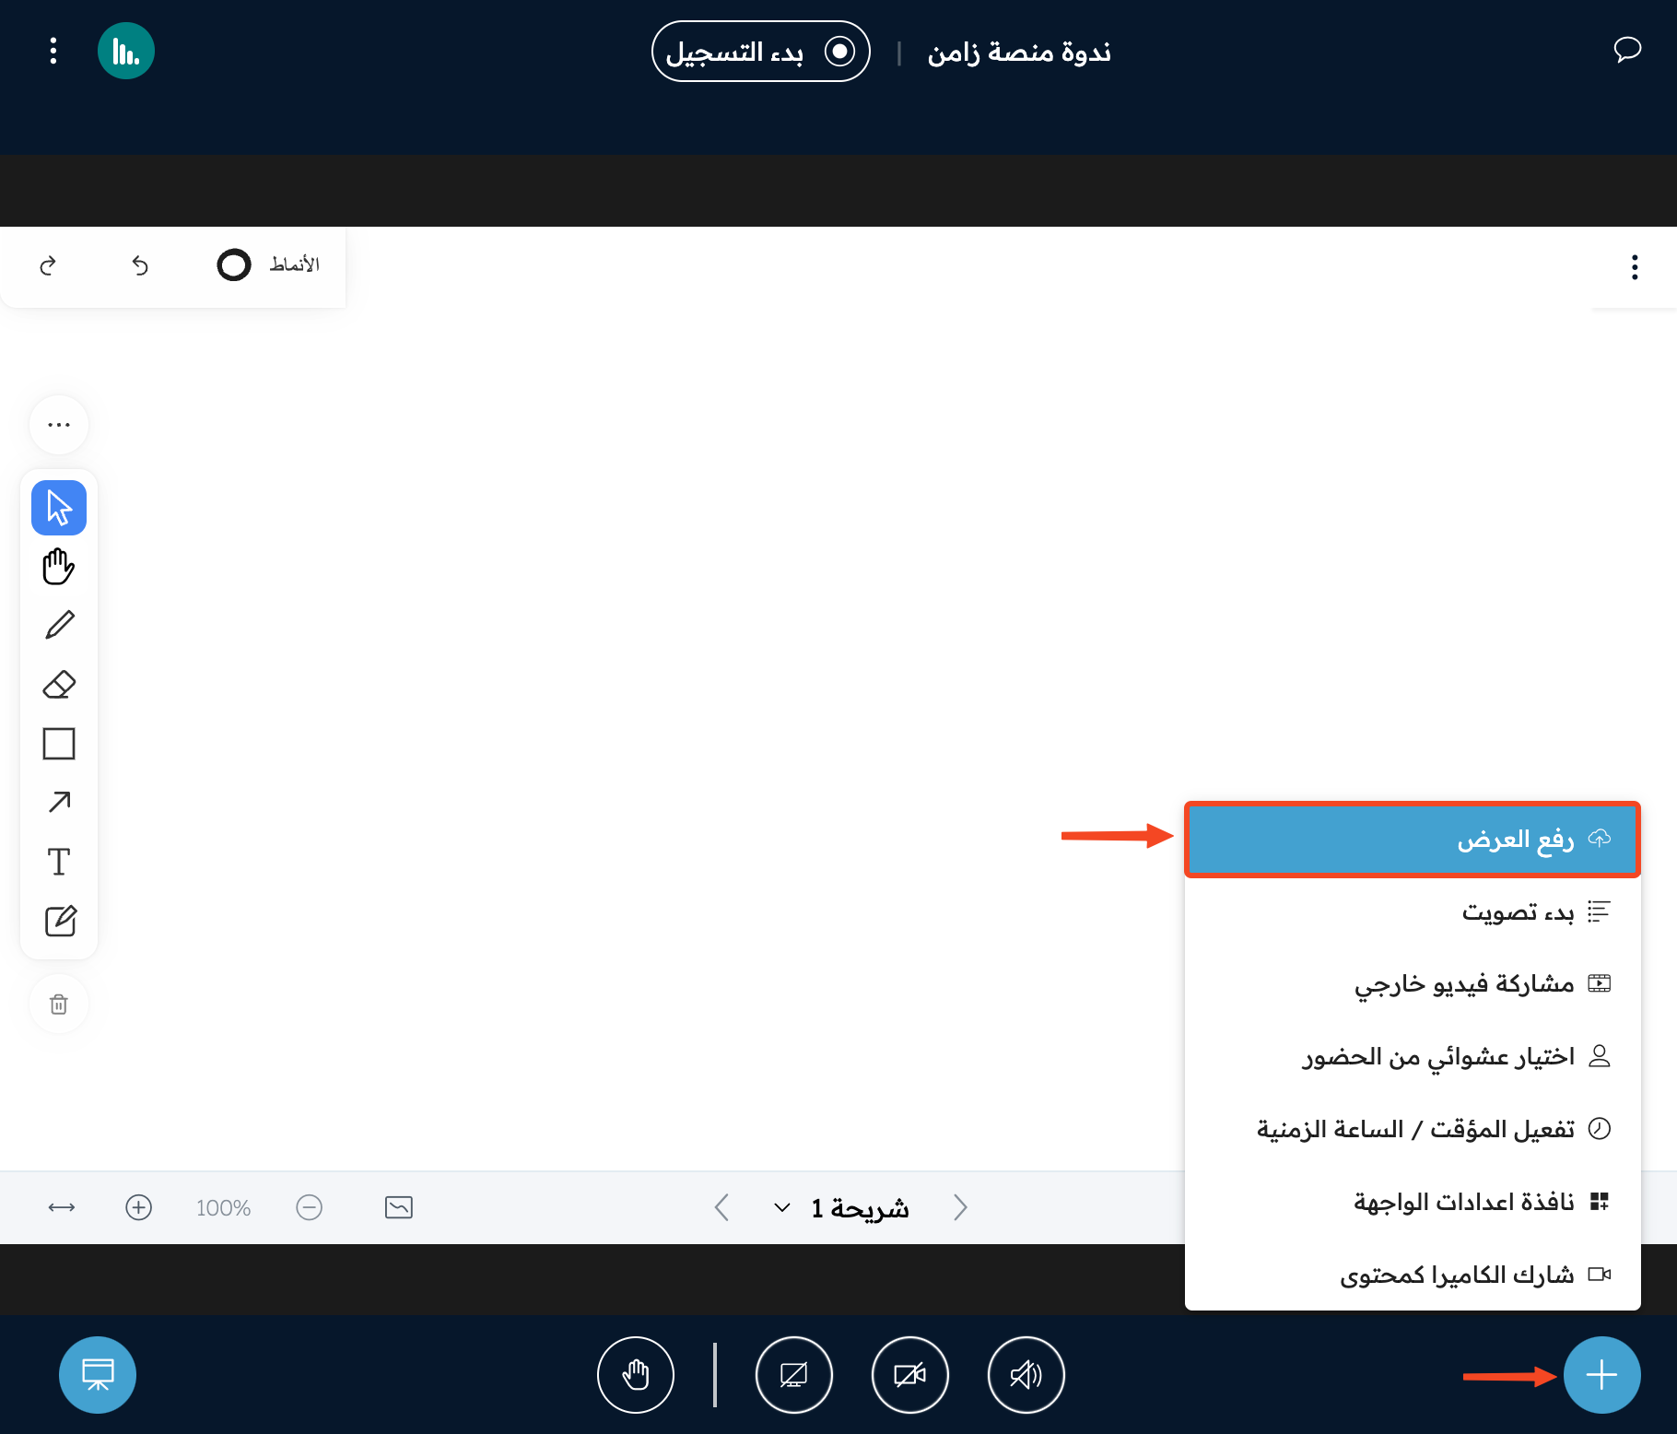Open whiteboard options three-dot menu
Image resolution: width=1677 pixels, height=1434 pixels.
tap(1635, 267)
